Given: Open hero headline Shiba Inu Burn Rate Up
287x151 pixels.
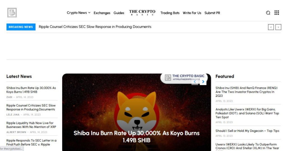Looking at the screenshot, I should coord(136,136).
